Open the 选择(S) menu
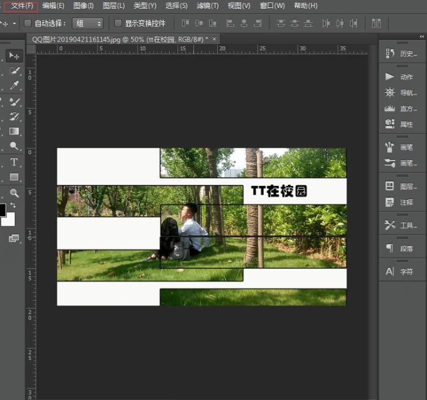427x400 pixels. pos(176,5)
